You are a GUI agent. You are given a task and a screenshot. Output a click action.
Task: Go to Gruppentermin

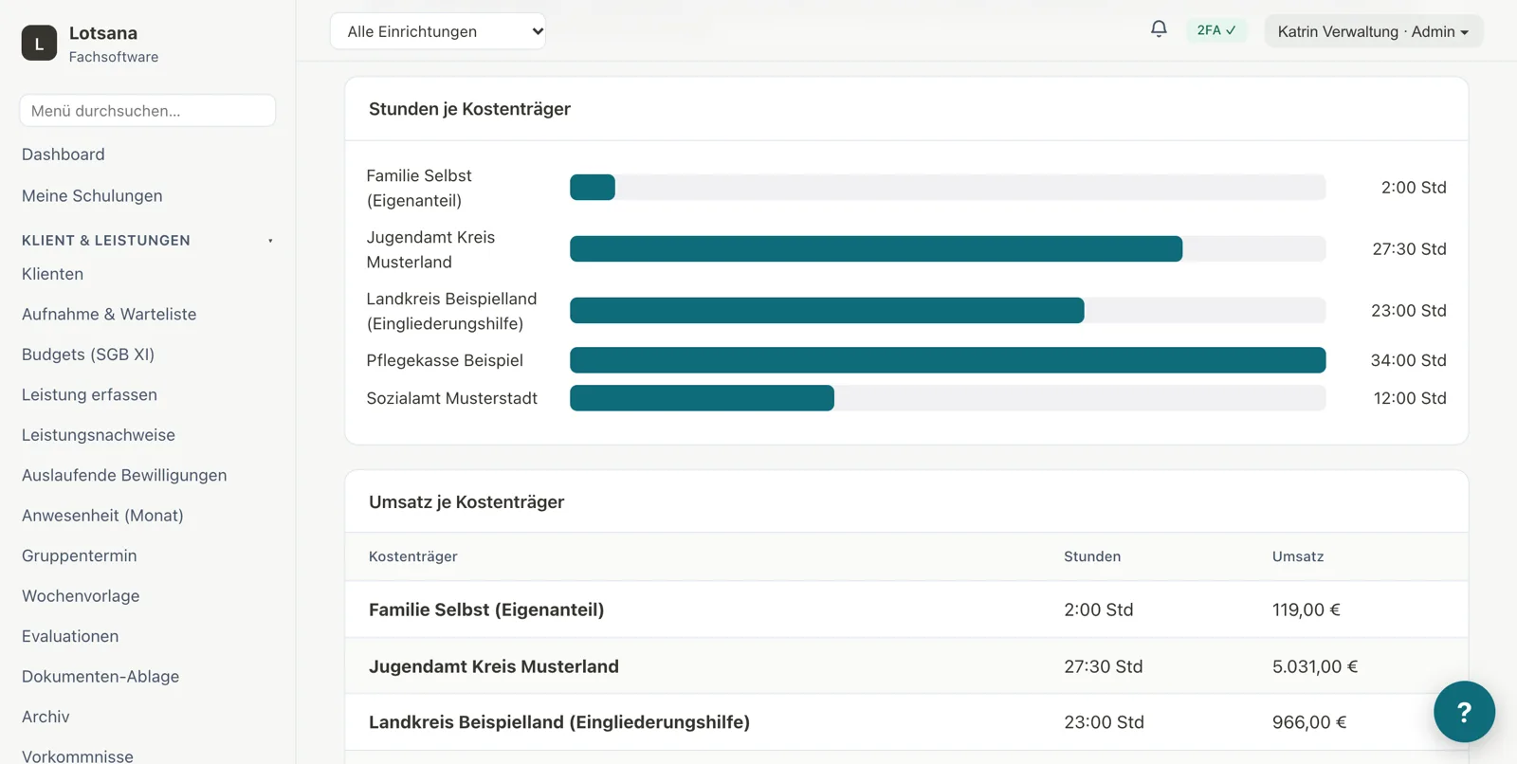80,556
